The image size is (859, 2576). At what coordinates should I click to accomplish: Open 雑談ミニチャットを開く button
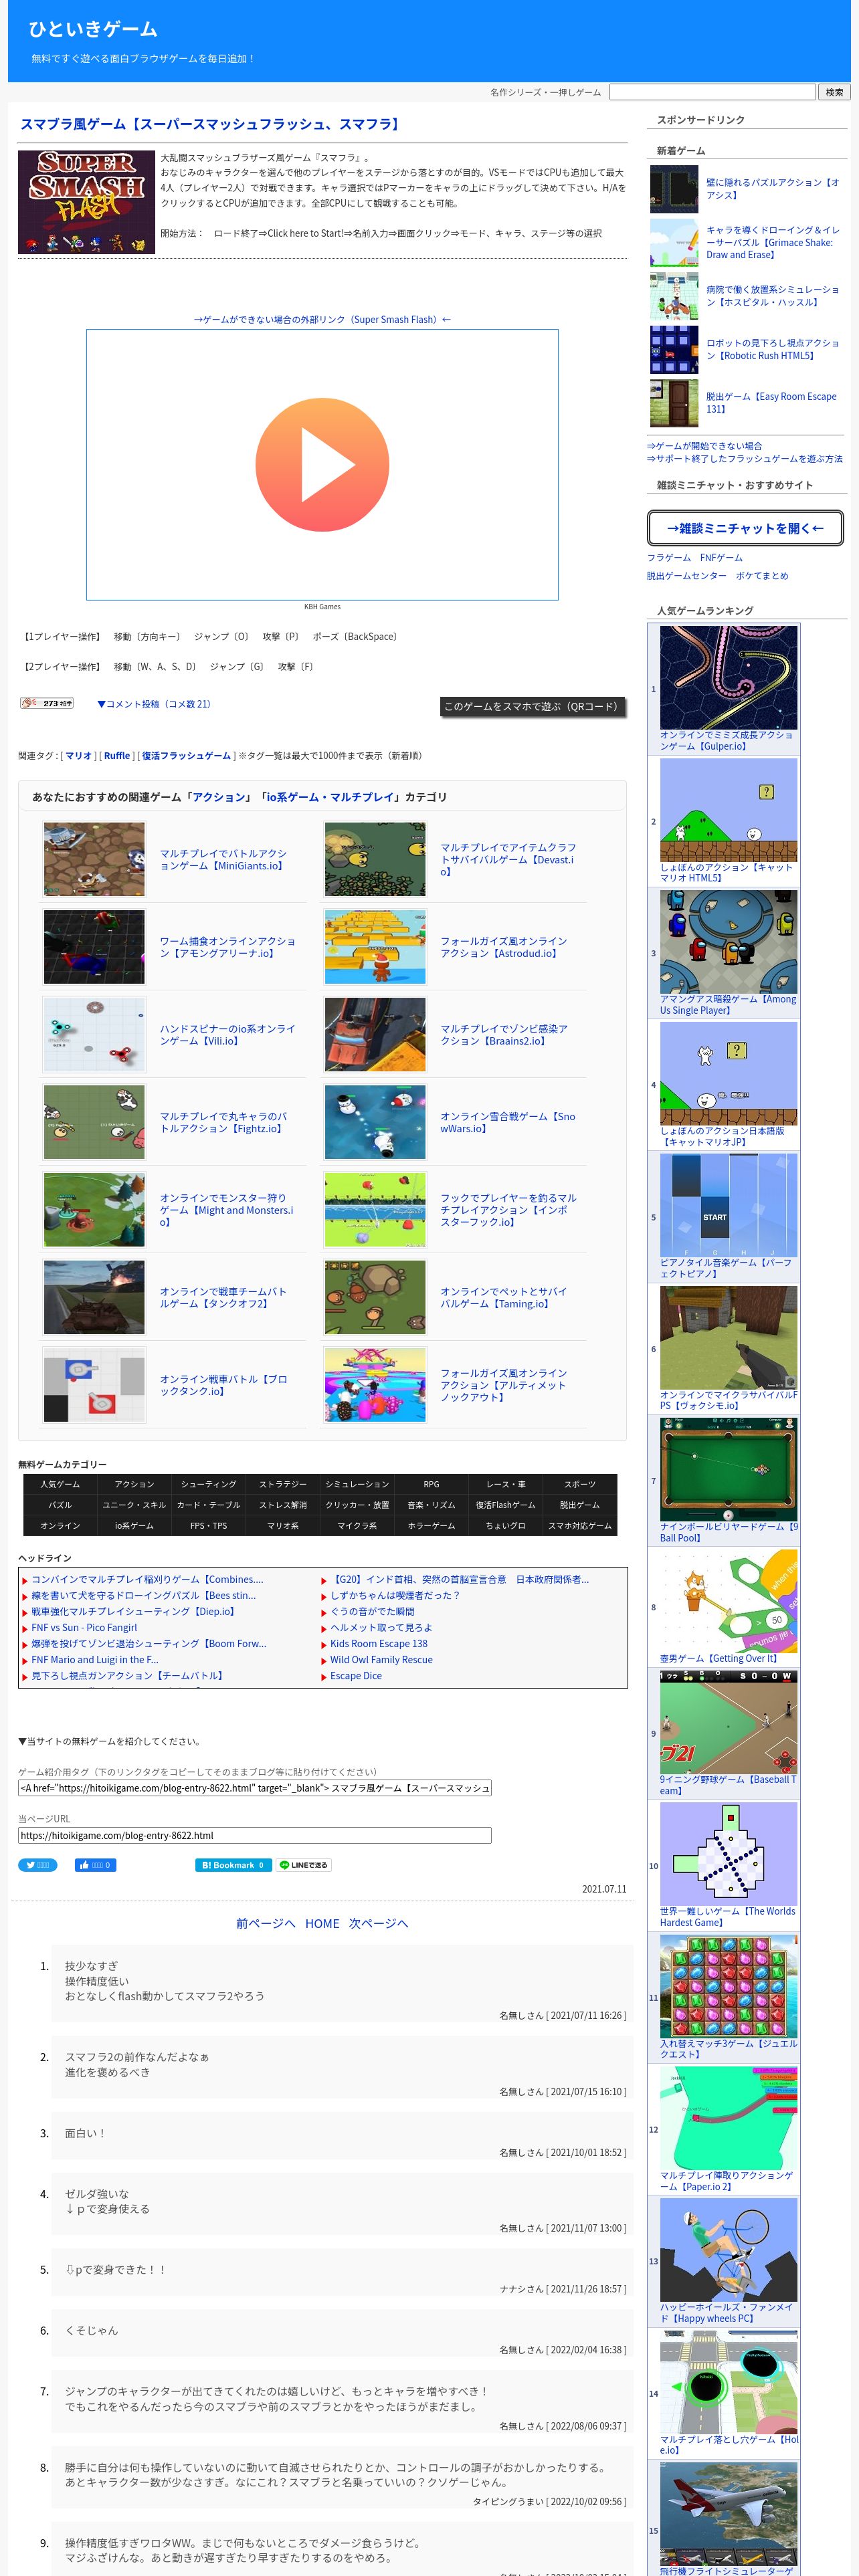pyautogui.click(x=745, y=528)
